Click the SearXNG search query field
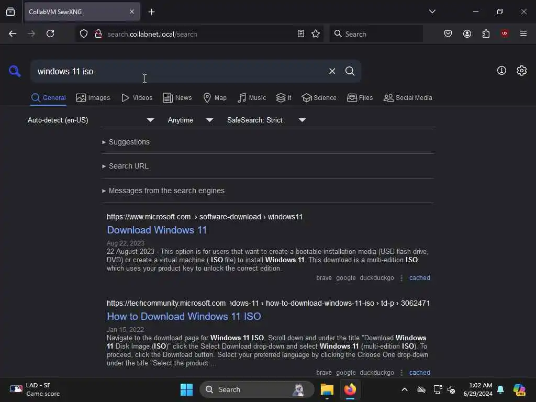This screenshot has width=536, height=402. (x=178, y=71)
